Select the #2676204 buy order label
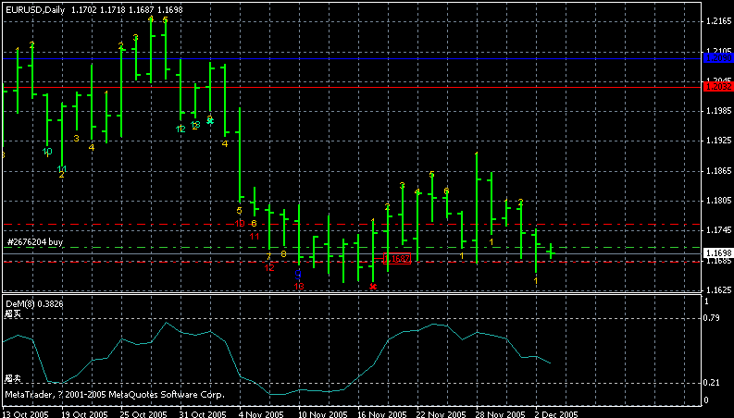The width and height of the screenshot is (734, 418). [35, 241]
